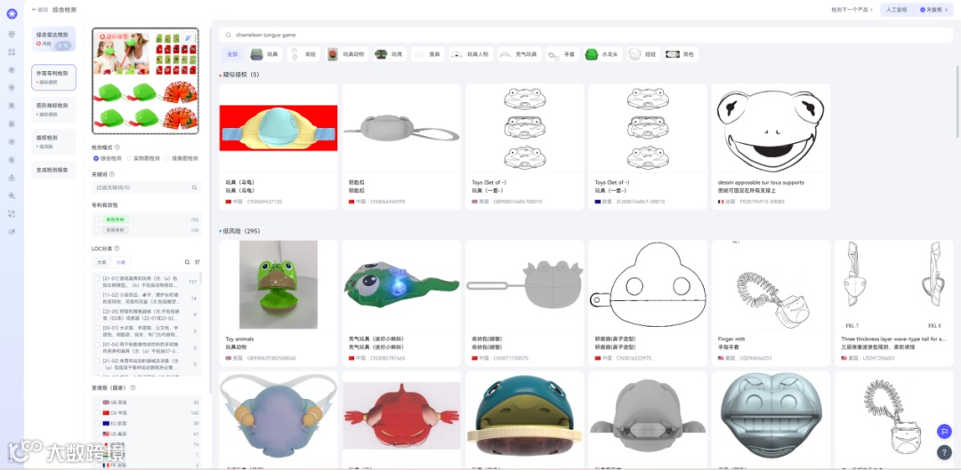Click 生成检测报告 button

(x=54, y=170)
